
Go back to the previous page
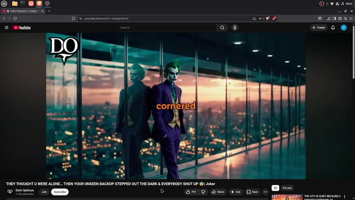[4, 18]
